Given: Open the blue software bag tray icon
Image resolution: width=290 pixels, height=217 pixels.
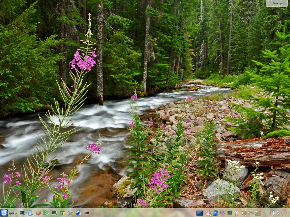Looking at the screenshot, I should [x=215, y=213].
